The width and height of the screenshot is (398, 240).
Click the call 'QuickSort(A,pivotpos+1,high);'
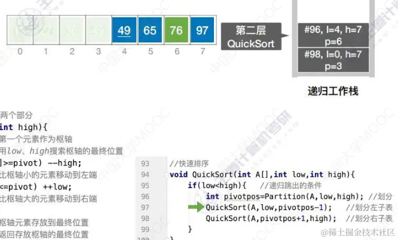tap(271, 219)
